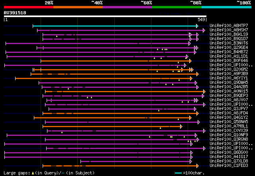The height and width of the screenshot is (176, 255).
Task: Open subject UniRef100_B6KLS9
Action: pyautogui.click(x=229, y=35)
